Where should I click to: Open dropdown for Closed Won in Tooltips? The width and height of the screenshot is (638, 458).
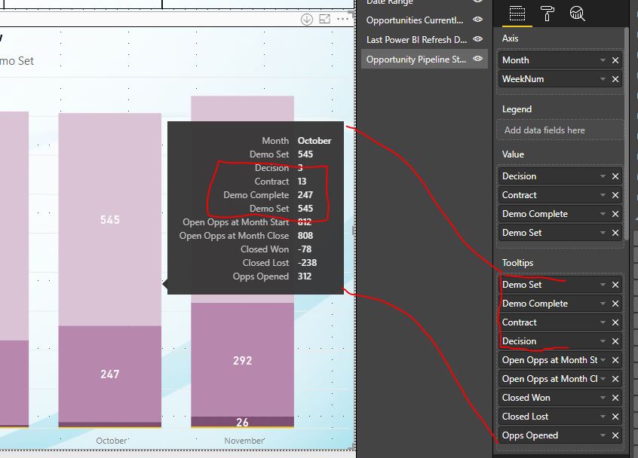[603, 398]
